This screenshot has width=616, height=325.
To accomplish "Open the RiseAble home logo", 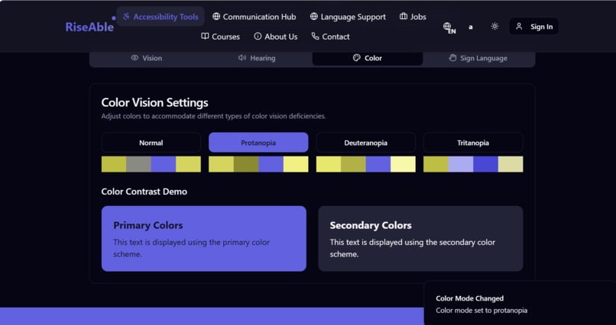I will 89,27.
